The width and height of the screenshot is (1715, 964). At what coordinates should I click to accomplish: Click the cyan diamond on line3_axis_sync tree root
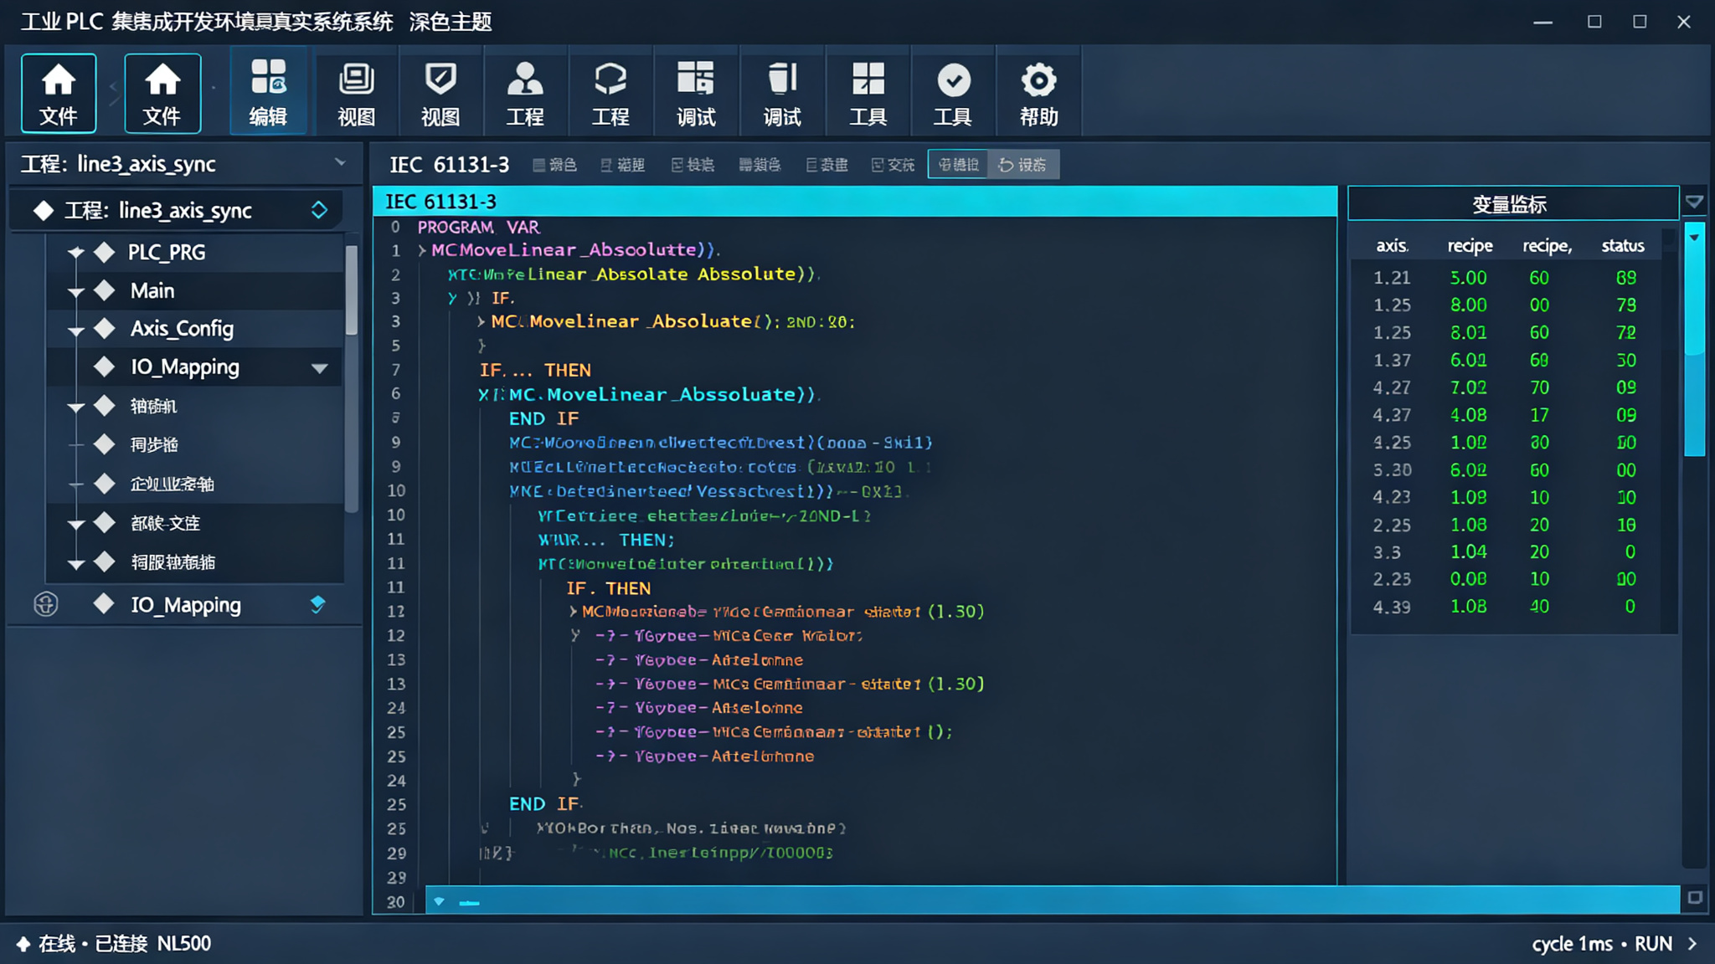tap(319, 210)
